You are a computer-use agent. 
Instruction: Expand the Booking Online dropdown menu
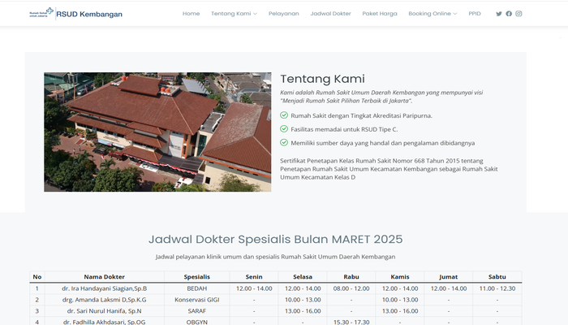[432, 14]
